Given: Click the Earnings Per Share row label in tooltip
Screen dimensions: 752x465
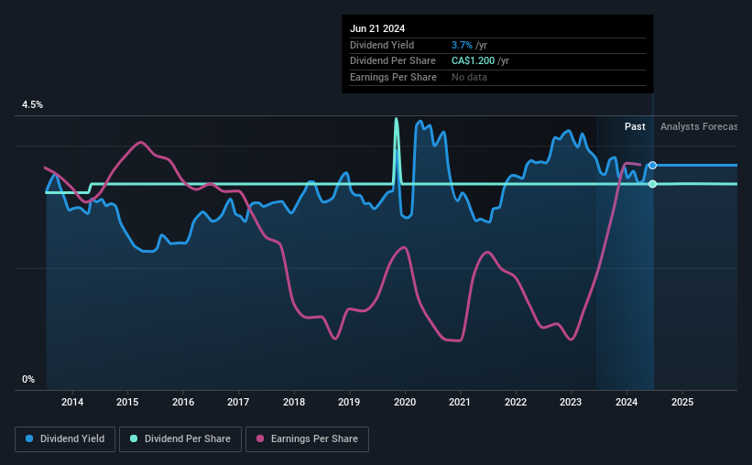Looking at the screenshot, I should pyautogui.click(x=393, y=77).
